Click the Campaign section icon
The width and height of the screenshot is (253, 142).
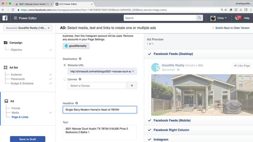click(x=6, y=43)
